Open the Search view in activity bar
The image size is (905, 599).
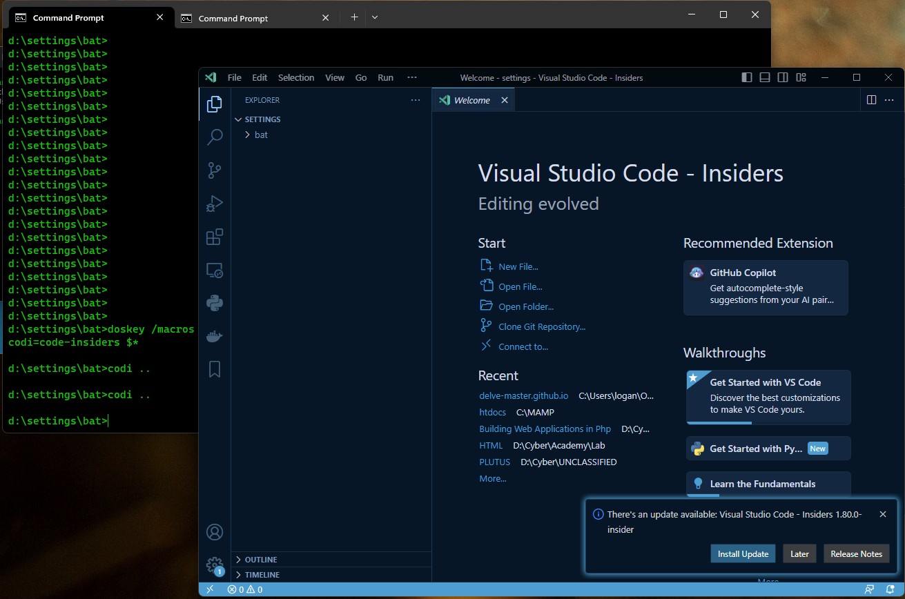[215, 137]
